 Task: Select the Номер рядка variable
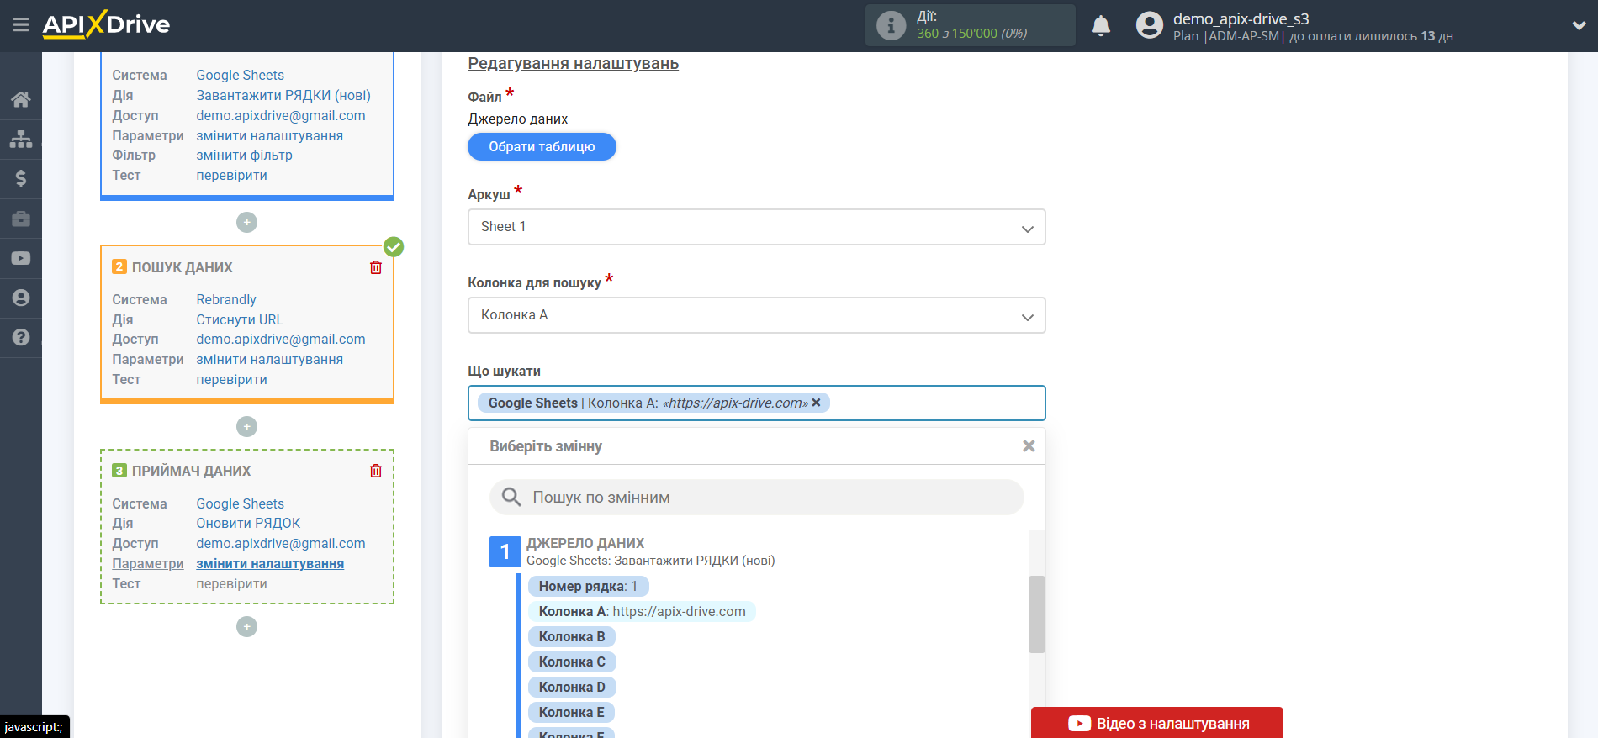(588, 586)
